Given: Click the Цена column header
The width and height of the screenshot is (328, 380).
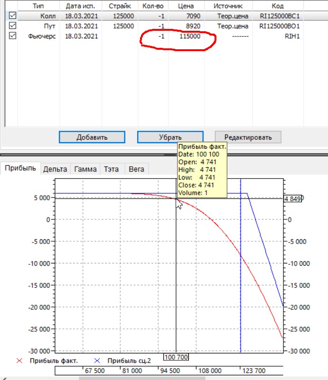Looking at the screenshot, I should coord(186,6).
